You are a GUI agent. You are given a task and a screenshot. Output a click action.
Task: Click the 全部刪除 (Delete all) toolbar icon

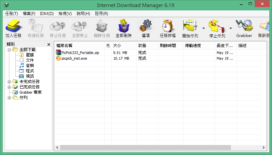(x=123, y=26)
